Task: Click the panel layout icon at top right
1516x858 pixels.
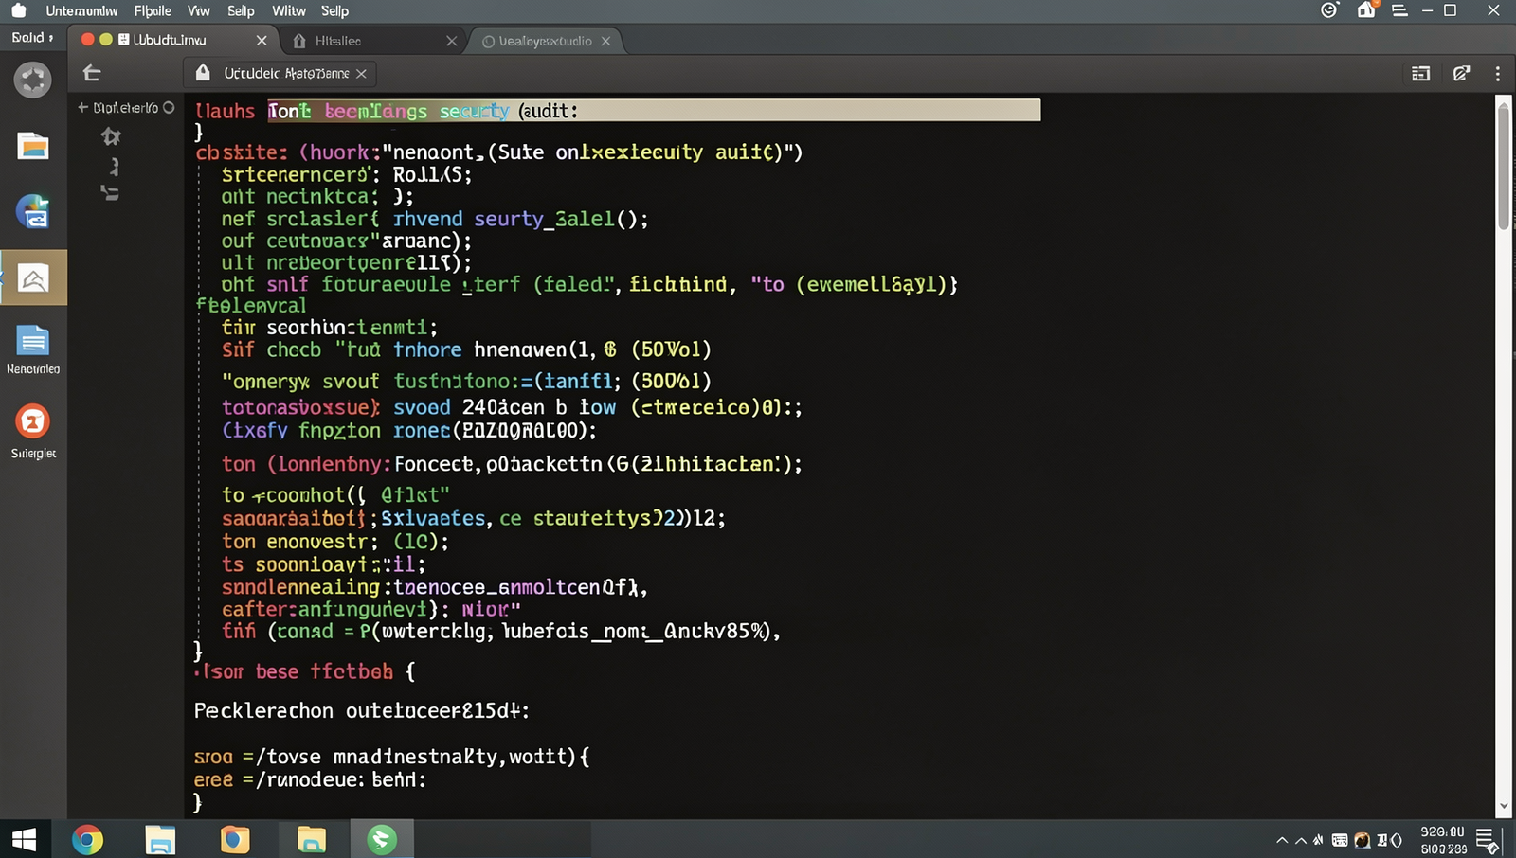Action: click(x=1420, y=73)
